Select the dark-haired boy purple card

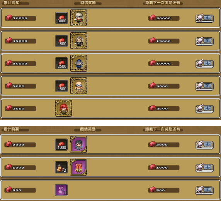coord(78,144)
